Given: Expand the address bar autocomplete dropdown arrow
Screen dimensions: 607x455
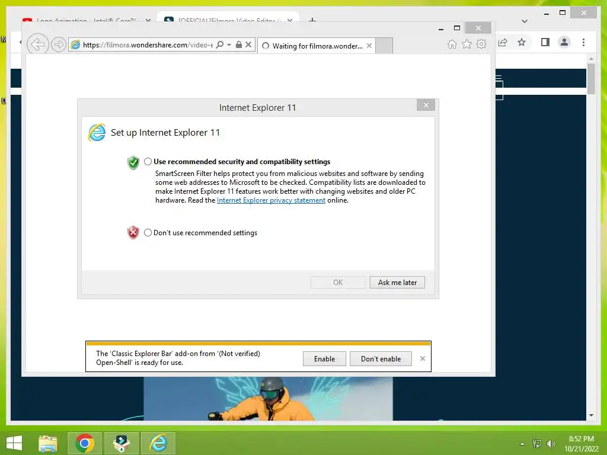Looking at the screenshot, I should pos(229,45).
